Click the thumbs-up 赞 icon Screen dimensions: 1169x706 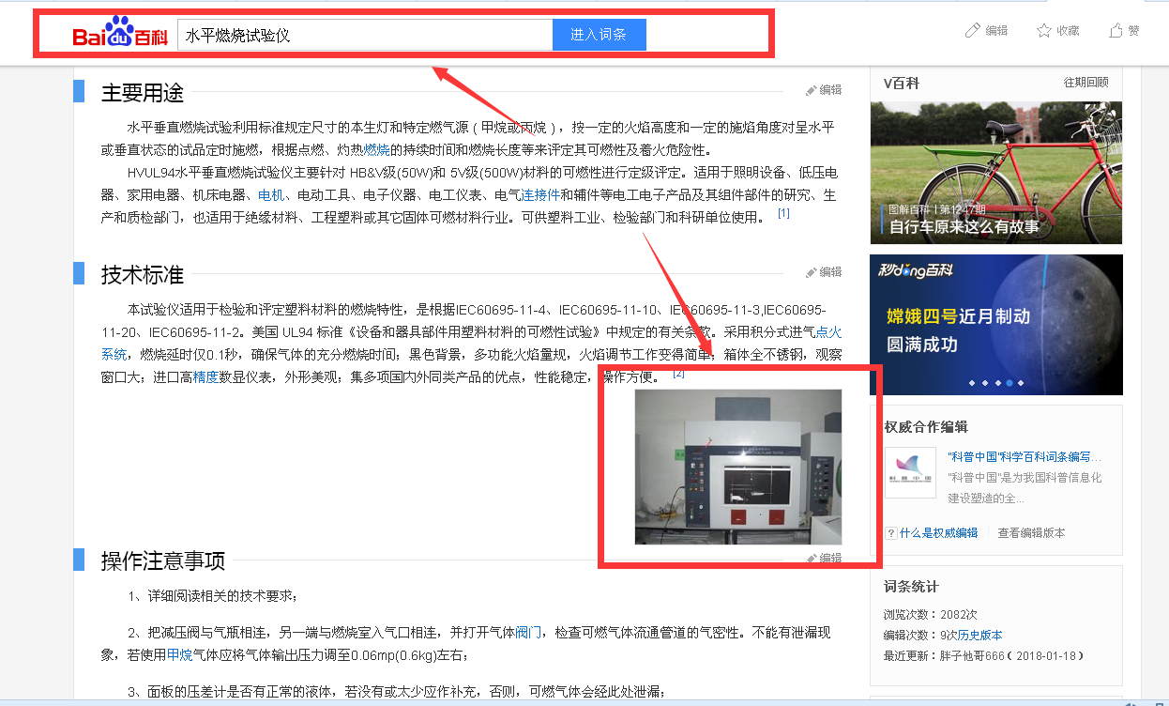point(1116,31)
